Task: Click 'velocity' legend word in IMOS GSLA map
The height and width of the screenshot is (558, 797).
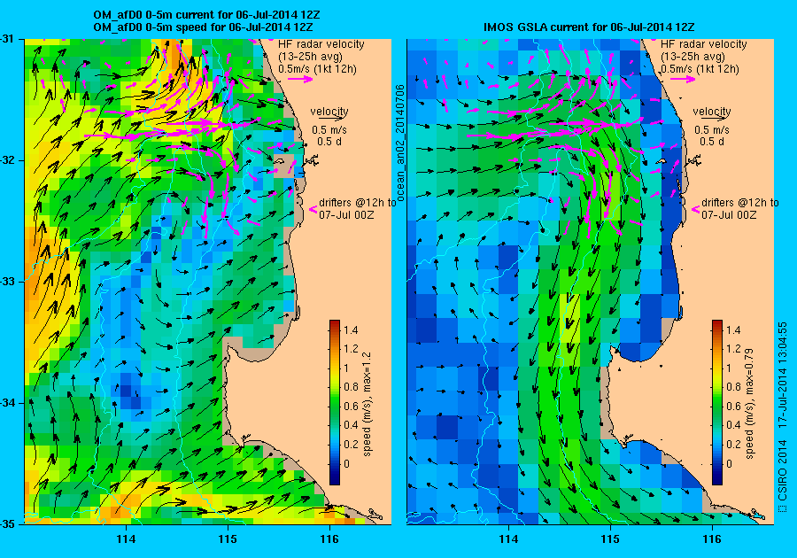Action: (x=712, y=111)
